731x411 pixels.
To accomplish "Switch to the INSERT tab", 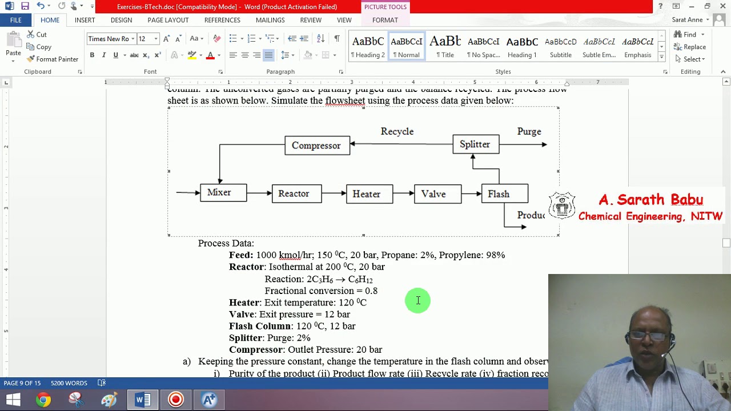I will tap(85, 20).
